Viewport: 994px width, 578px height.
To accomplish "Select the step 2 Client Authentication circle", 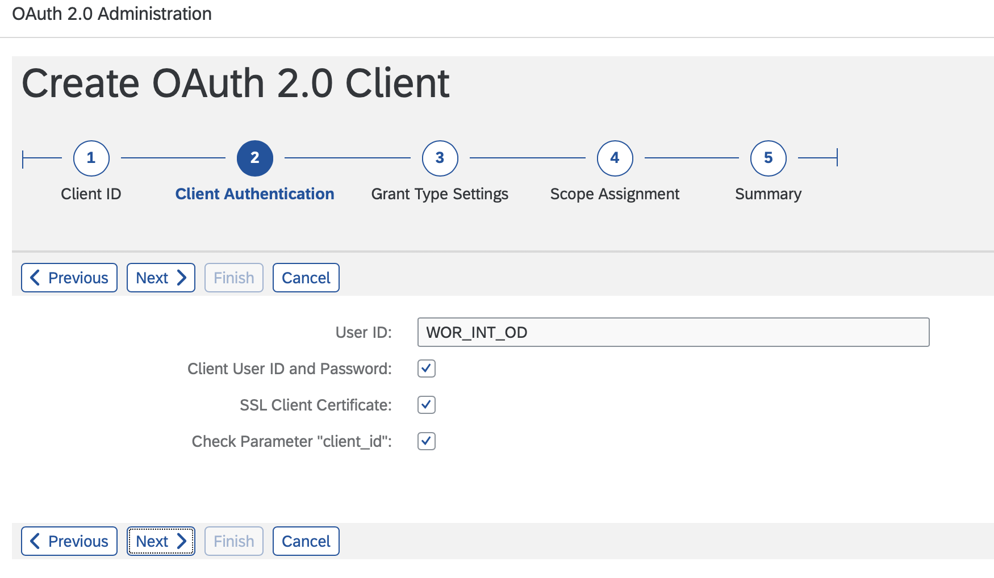I will 254,158.
